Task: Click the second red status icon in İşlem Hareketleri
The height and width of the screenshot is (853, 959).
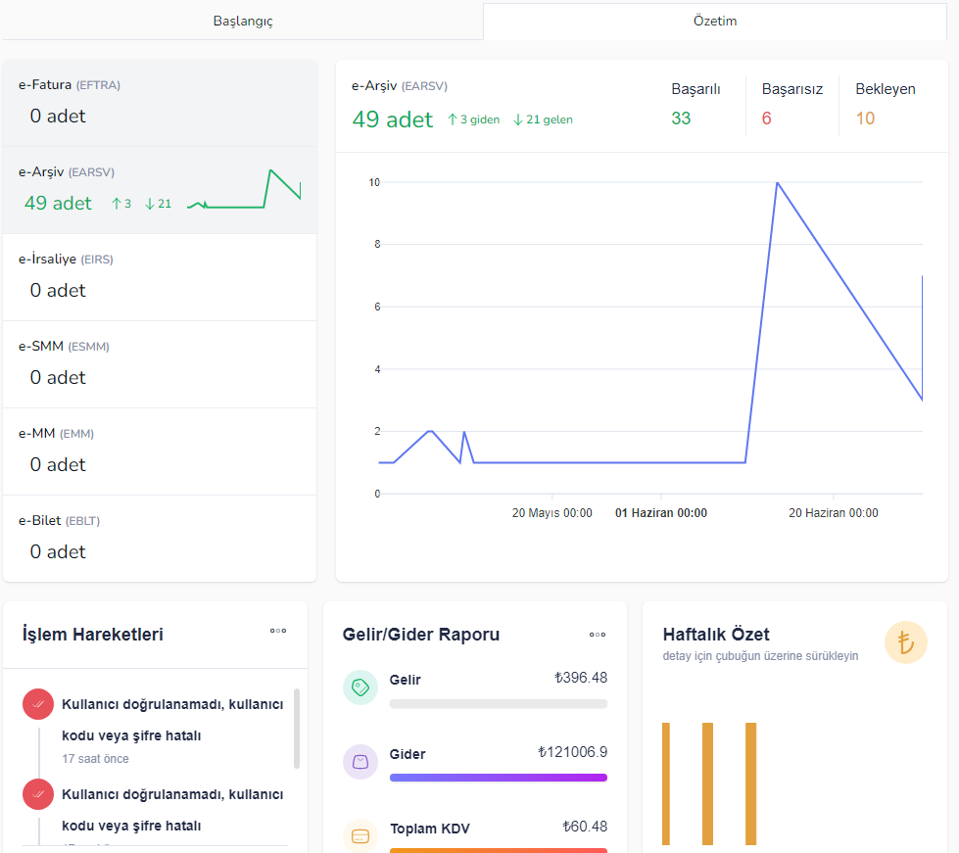Action: point(38,793)
